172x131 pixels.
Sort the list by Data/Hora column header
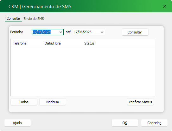53,43
